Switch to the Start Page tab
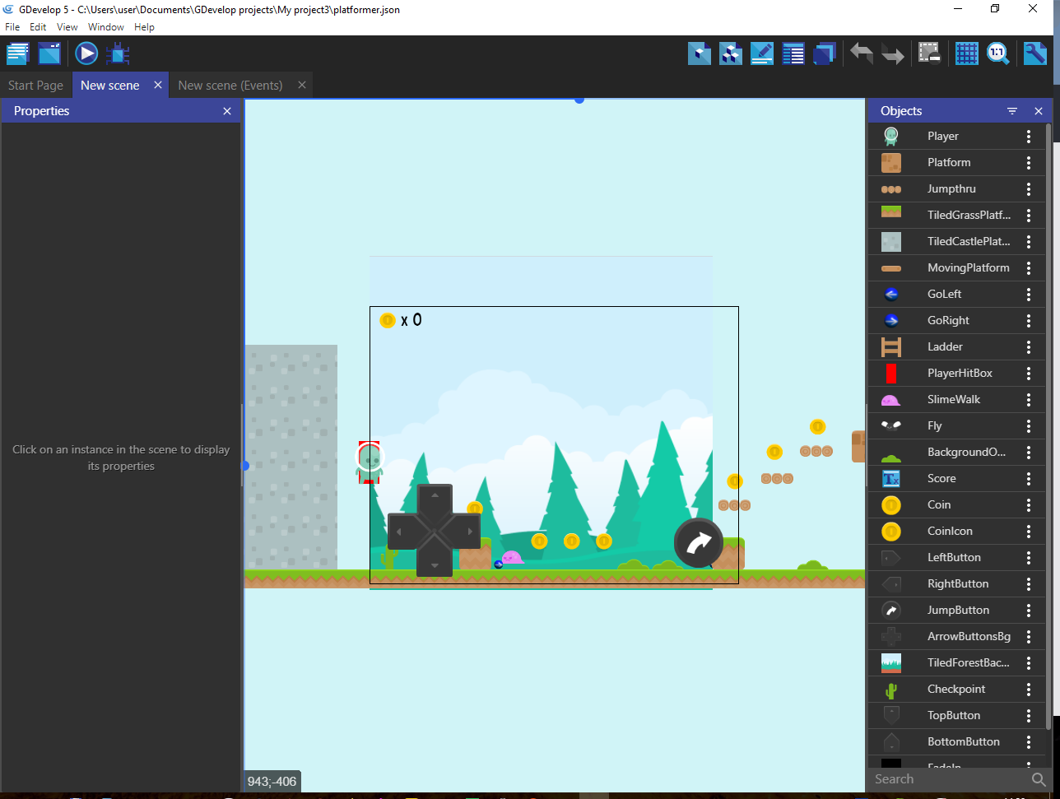The image size is (1060, 799). [x=35, y=86]
